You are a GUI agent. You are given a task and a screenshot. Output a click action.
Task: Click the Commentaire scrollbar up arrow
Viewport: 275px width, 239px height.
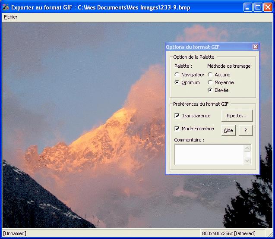247,148
